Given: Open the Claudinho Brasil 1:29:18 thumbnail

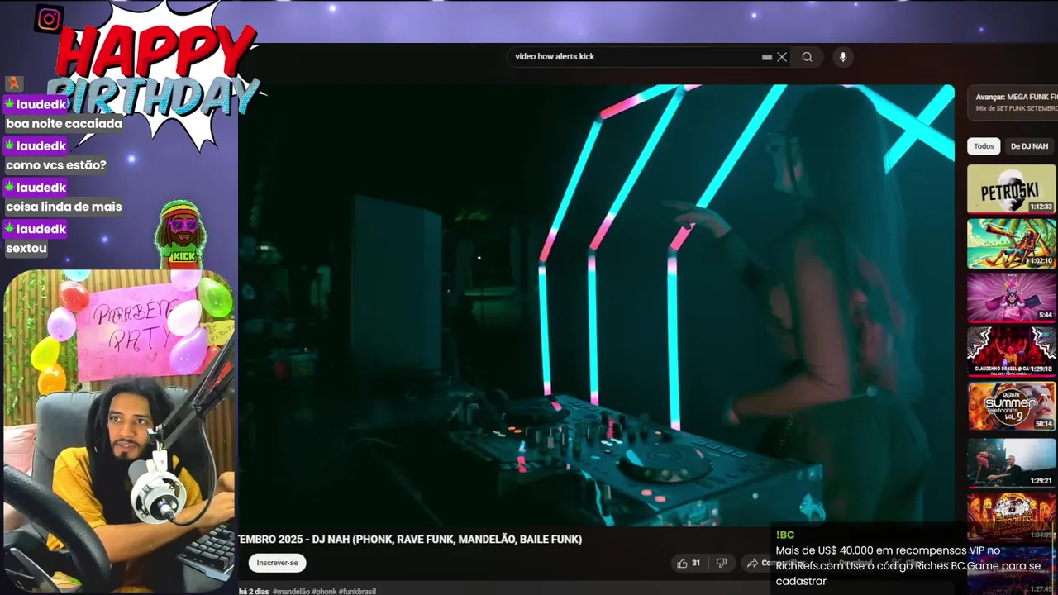Looking at the screenshot, I should 1012,351.
